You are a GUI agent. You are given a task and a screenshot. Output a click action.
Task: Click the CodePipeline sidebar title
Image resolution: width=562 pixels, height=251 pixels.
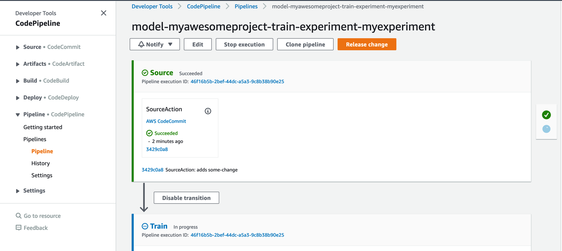pos(38,23)
